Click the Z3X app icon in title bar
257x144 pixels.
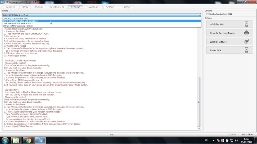2,2
